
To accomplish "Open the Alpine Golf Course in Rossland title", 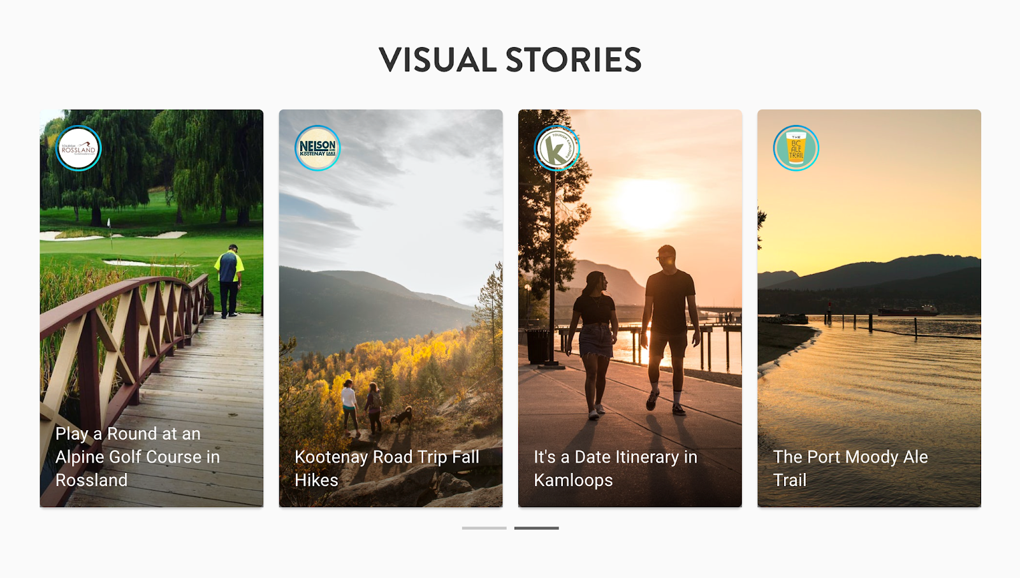I will point(138,457).
